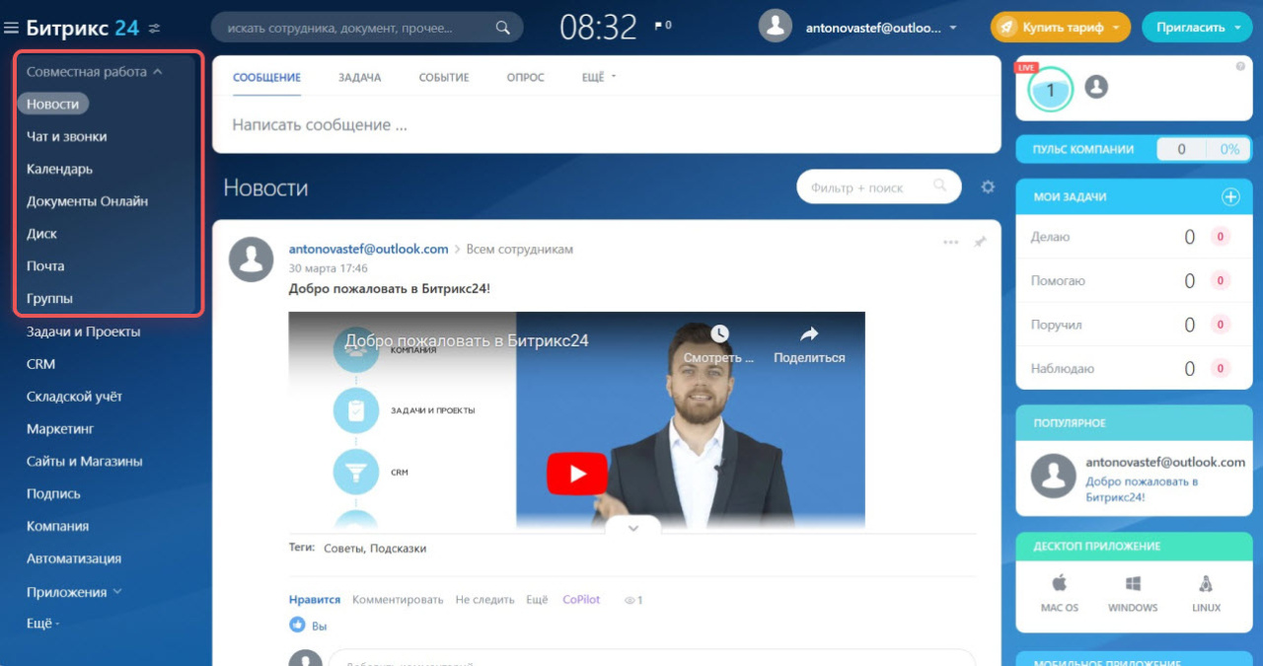The height and width of the screenshot is (666, 1263).
Task: Toggle Не следить on the welcome post
Action: [x=484, y=599]
